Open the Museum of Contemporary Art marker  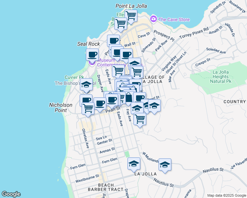92,63
